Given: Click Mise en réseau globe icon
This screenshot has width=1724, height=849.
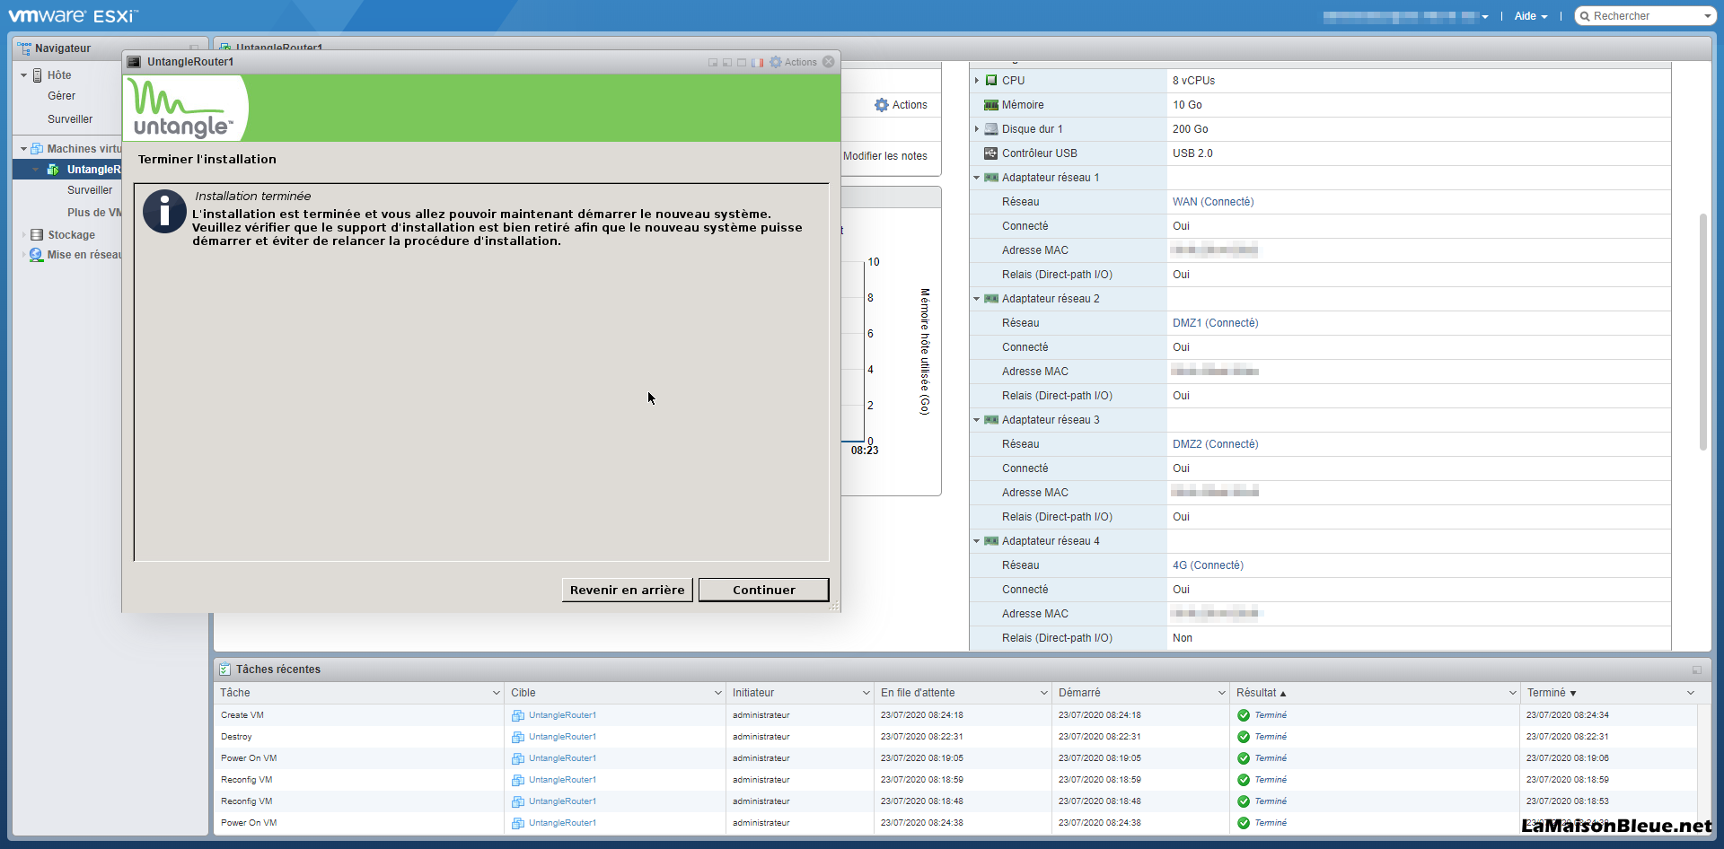Looking at the screenshot, I should [x=37, y=255].
